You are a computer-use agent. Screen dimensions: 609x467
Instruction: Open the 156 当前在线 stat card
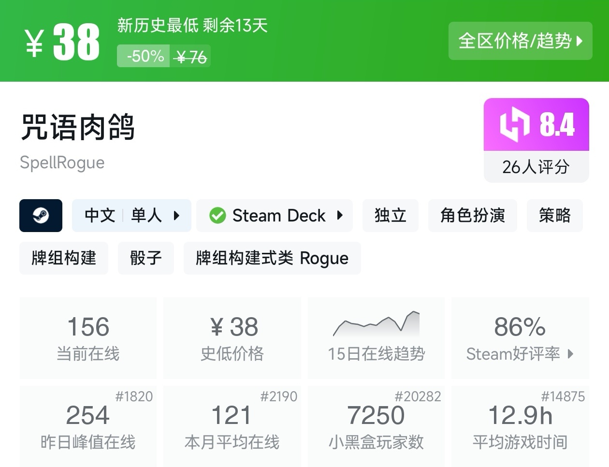(88, 338)
